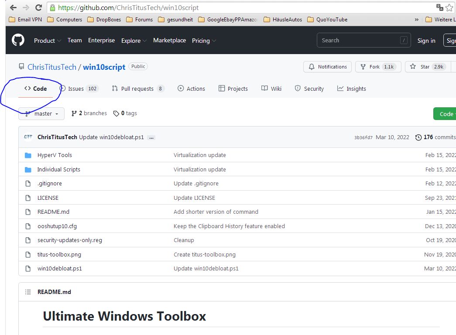
Task: Click the bell icon in Notifications button
Action: [x=312, y=67]
